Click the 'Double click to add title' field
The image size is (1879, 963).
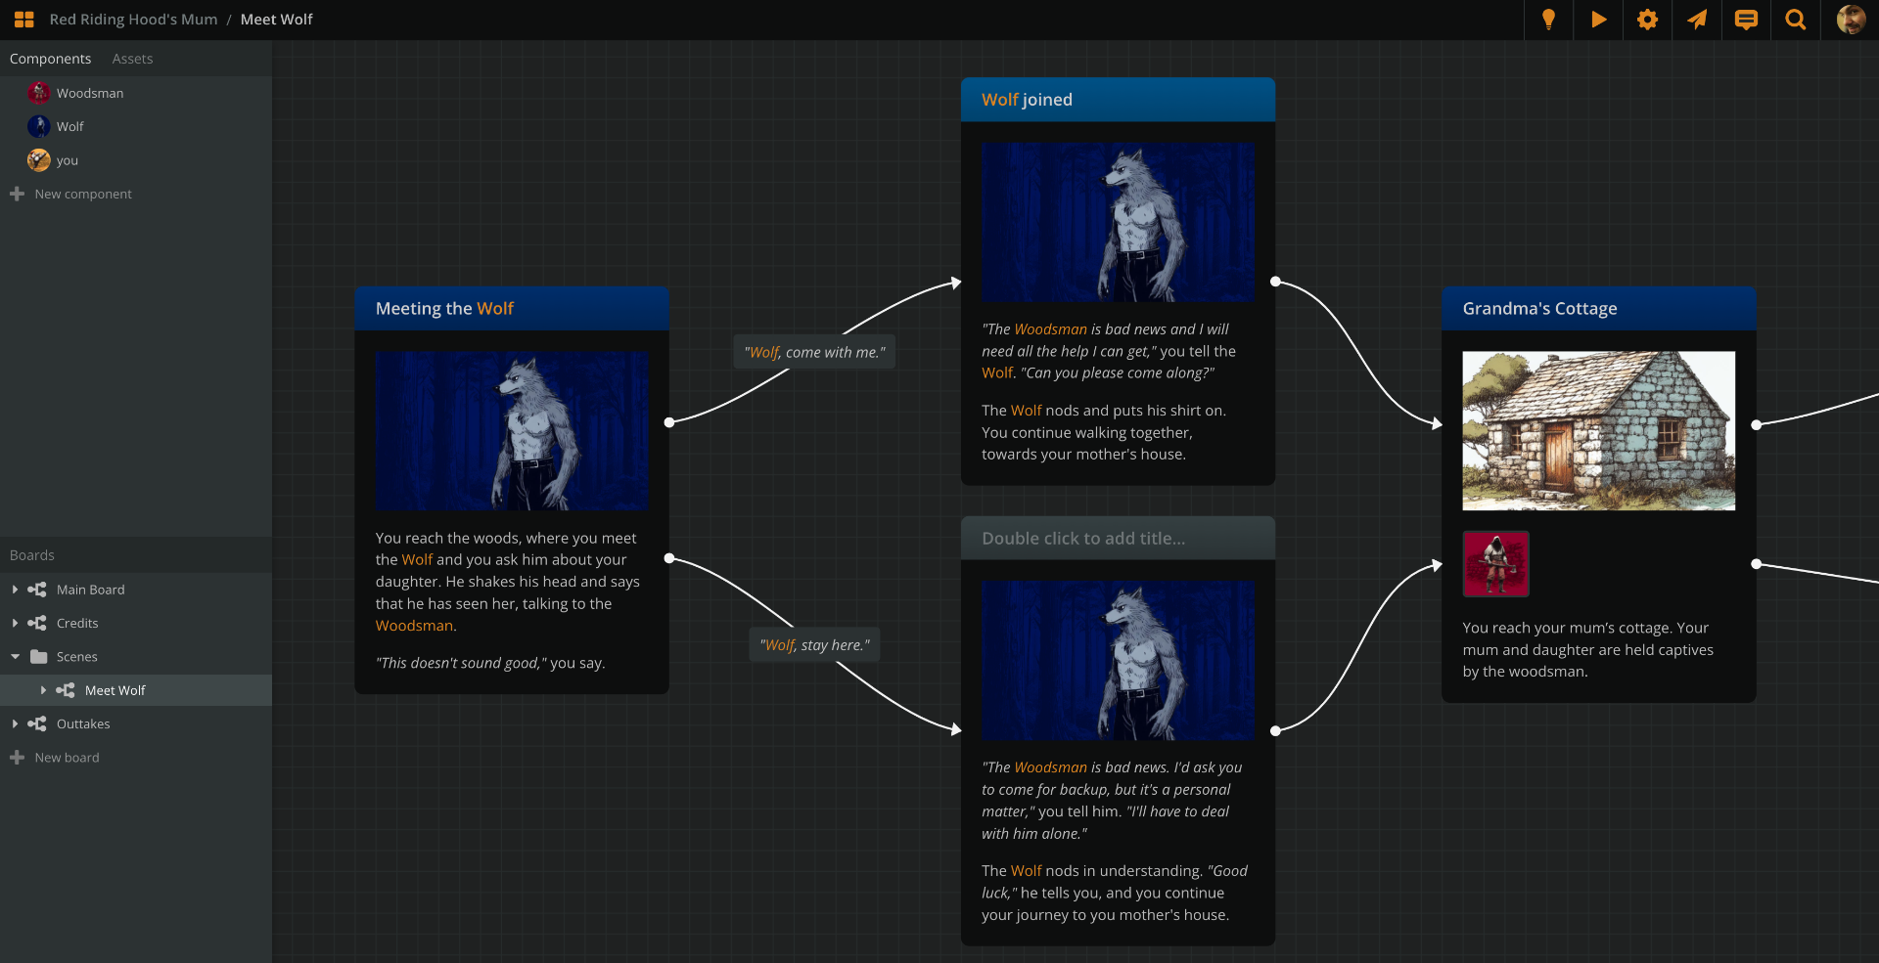[x=1083, y=539]
